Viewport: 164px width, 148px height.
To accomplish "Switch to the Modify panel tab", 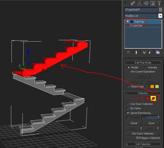I will point(133,3).
